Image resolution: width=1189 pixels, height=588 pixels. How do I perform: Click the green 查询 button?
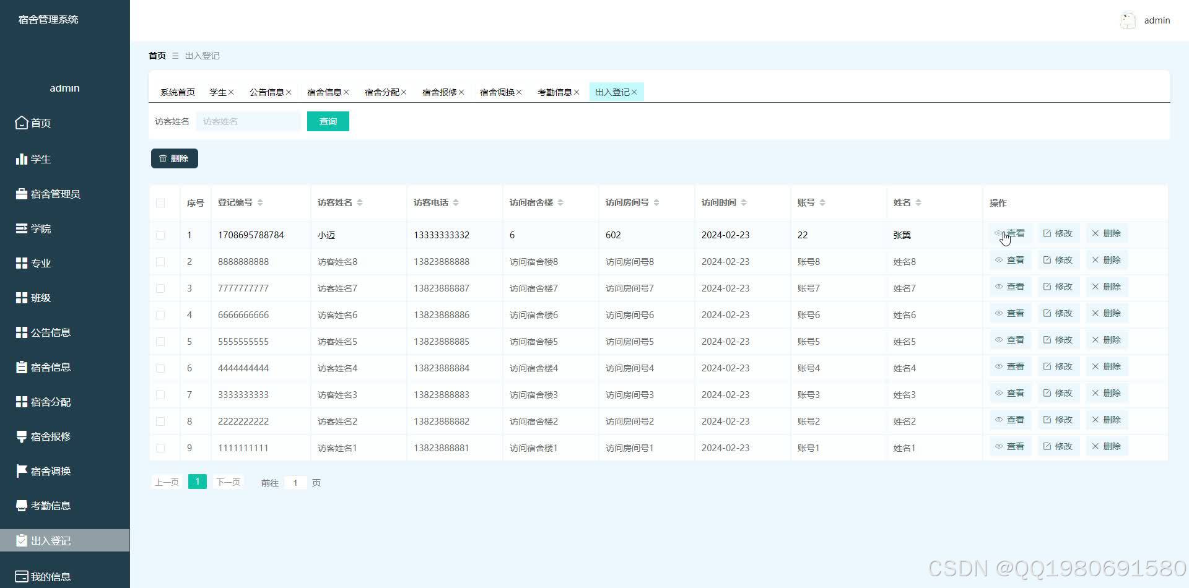click(x=328, y=121)
